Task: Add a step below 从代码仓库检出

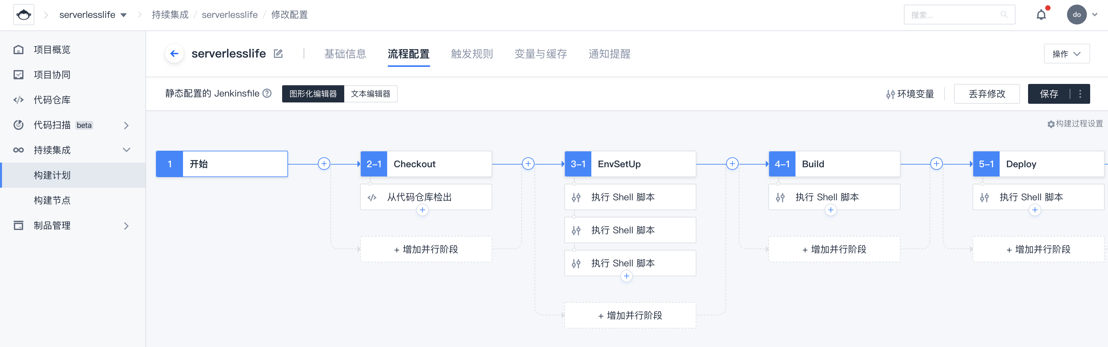Action: [423, 210]
